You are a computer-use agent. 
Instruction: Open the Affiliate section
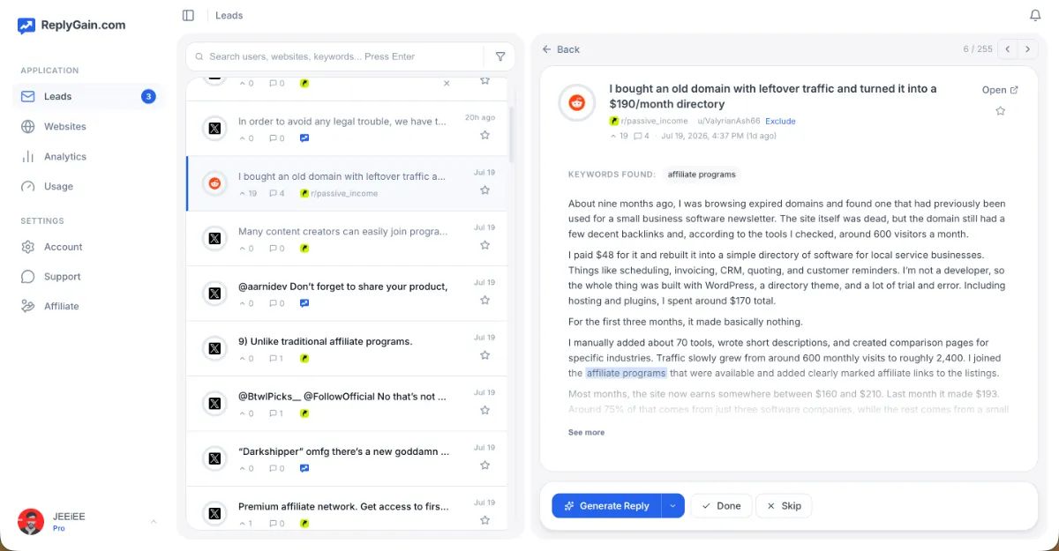(x=88, y=306)
